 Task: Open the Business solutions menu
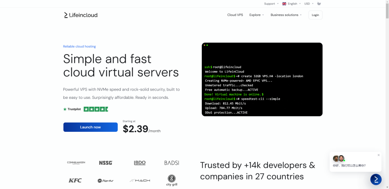[x=286, y=15]
